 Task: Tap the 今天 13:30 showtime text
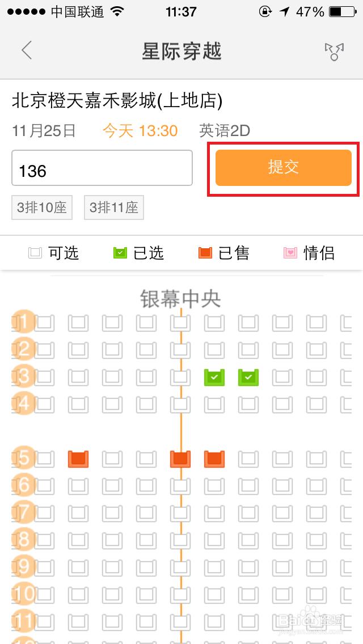[140, 131]
